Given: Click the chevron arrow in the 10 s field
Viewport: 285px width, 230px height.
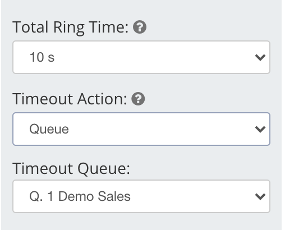Looking at the screenshot, I should click(260, 57).
